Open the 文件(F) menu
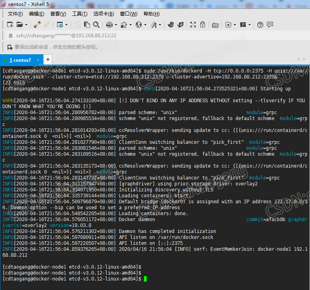 pyautogui.click(x=15, y=14)
